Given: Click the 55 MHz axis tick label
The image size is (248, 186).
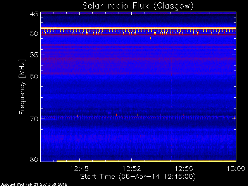Looking at the screenshot, I should (34, 55).
